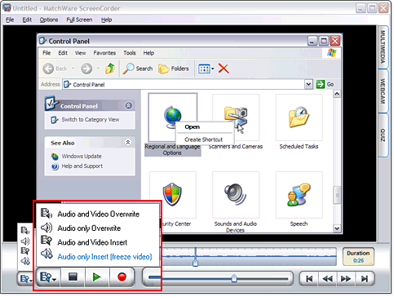Click the scroll up arrow in Control Panel
The image size is (394, 297).
tap(337, 94)
